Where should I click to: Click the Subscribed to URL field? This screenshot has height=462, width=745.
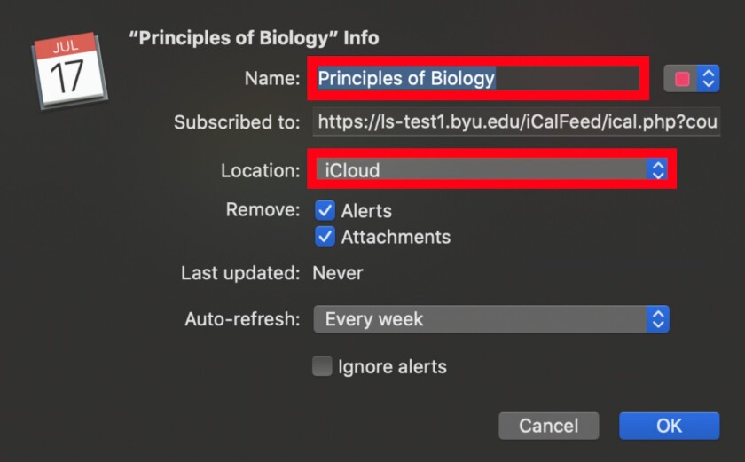[x=516, y=122]
